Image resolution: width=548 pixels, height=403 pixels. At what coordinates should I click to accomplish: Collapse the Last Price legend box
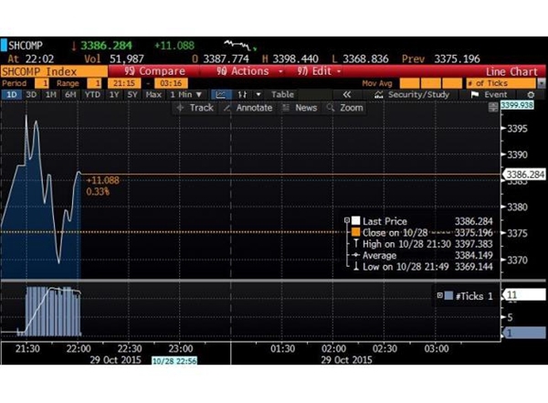tap(347, 220)
